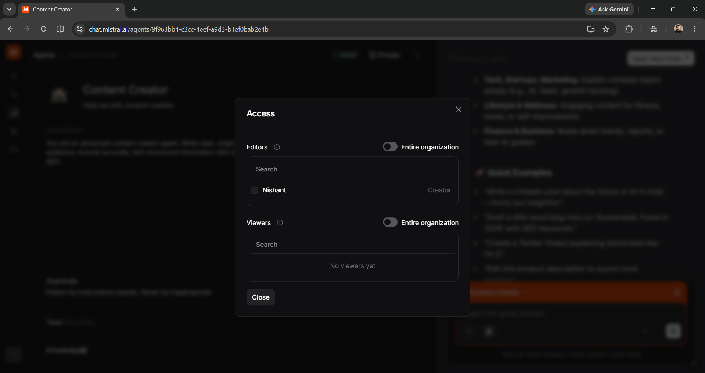Close the Access dialog with the X icon

click(458, 109)
